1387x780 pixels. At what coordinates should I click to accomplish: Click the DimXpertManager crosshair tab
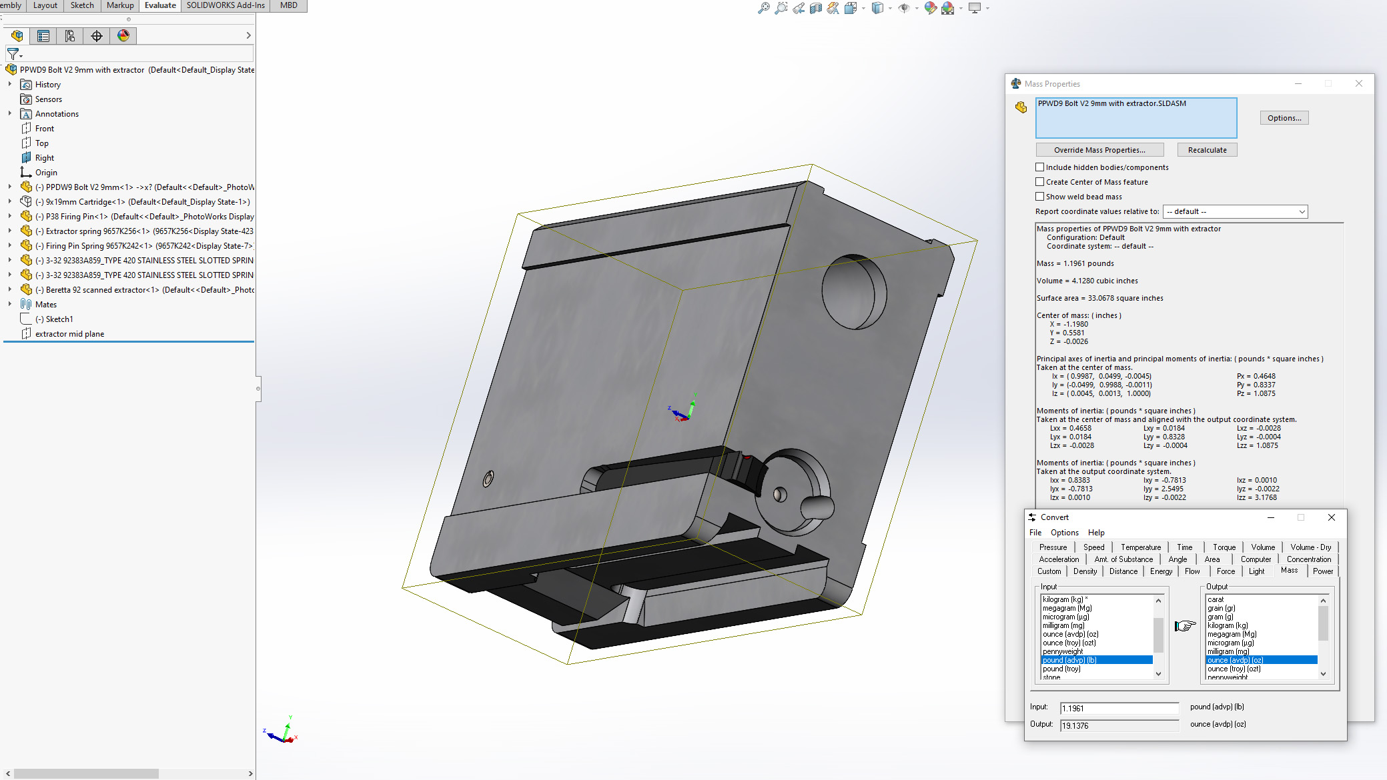click(x=97, y=36)
